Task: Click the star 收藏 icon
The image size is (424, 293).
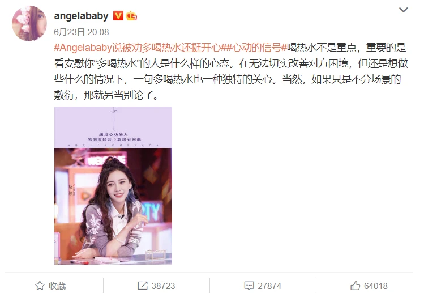Action: (40, 286)
